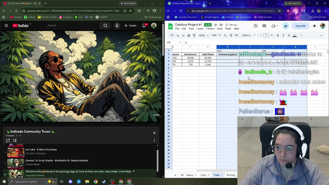Open the Linktree bookmark

(30, 17)
